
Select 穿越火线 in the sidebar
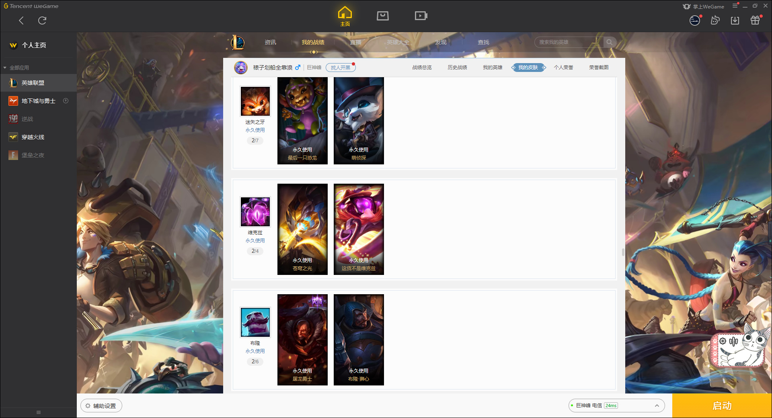[x=38, y=137]
